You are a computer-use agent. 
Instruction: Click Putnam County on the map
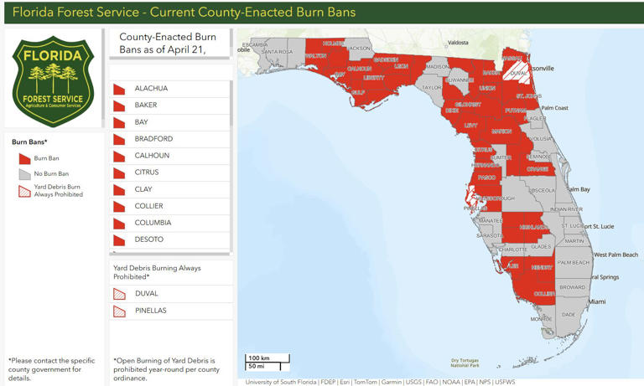pos(516,111)
